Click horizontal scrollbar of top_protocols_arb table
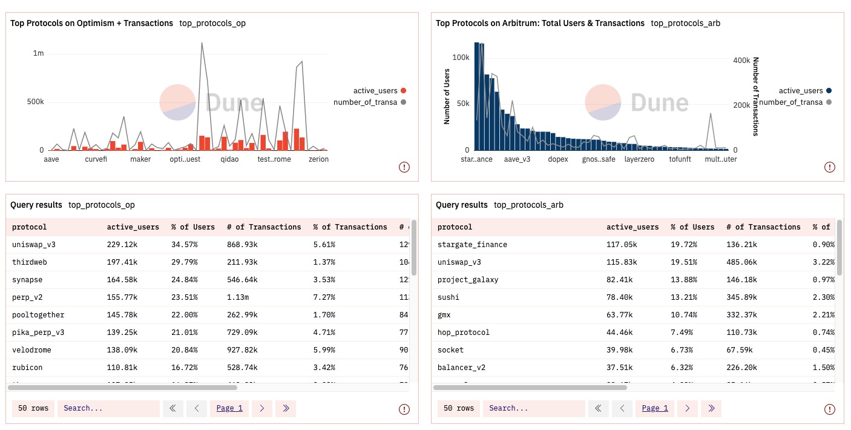851x430 pixels. click(530, 387)
